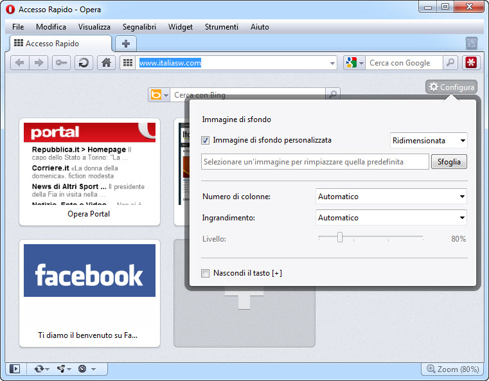Open the Ingrandimento dropdown
The image size is (489, 381).
click(x=391, y=218)
